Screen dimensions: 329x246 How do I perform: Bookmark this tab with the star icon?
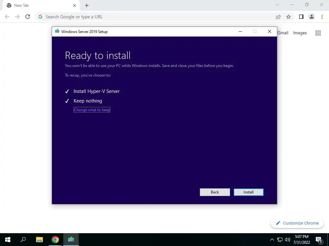(289, 17)
